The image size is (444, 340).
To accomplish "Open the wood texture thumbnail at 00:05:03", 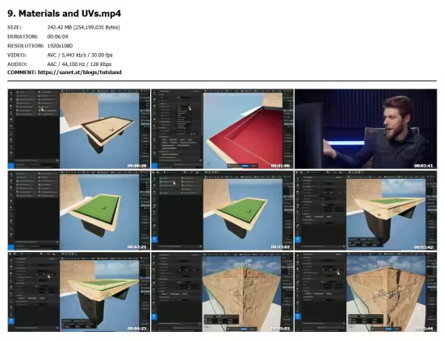I will pos(222,292).
